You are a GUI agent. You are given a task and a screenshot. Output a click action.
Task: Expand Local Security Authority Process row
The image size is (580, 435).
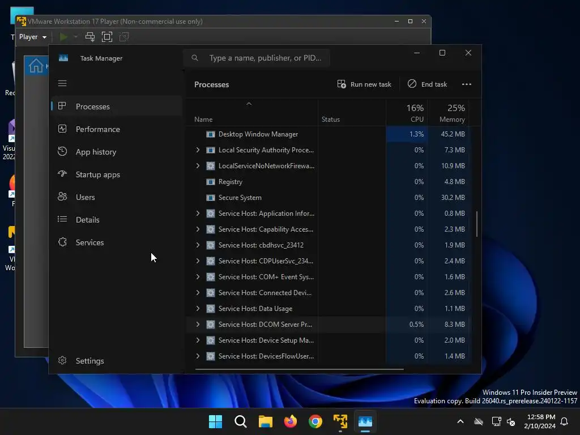[198, 150]
